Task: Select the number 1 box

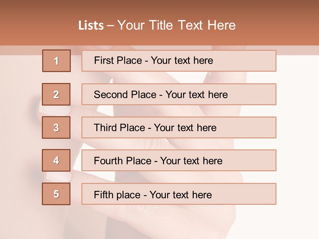Action: 56,61
